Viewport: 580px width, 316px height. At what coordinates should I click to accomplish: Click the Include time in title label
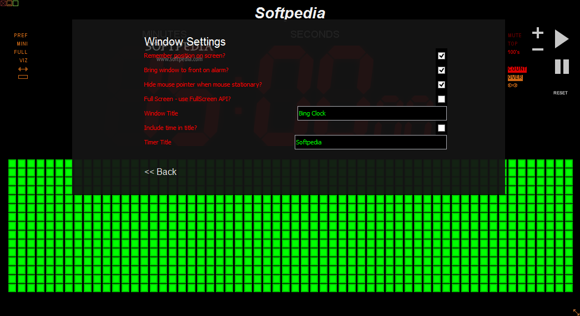tap(170, 128)
